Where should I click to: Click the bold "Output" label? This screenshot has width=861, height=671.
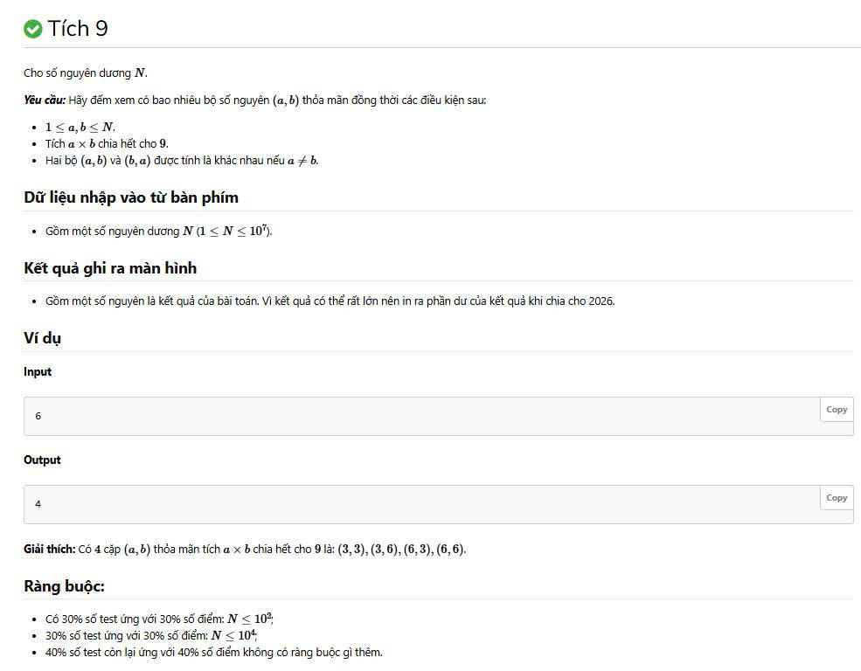[x=42, y=460]
